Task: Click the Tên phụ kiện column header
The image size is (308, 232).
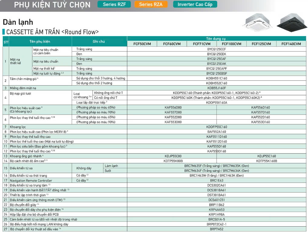Action: pos(40,42)
